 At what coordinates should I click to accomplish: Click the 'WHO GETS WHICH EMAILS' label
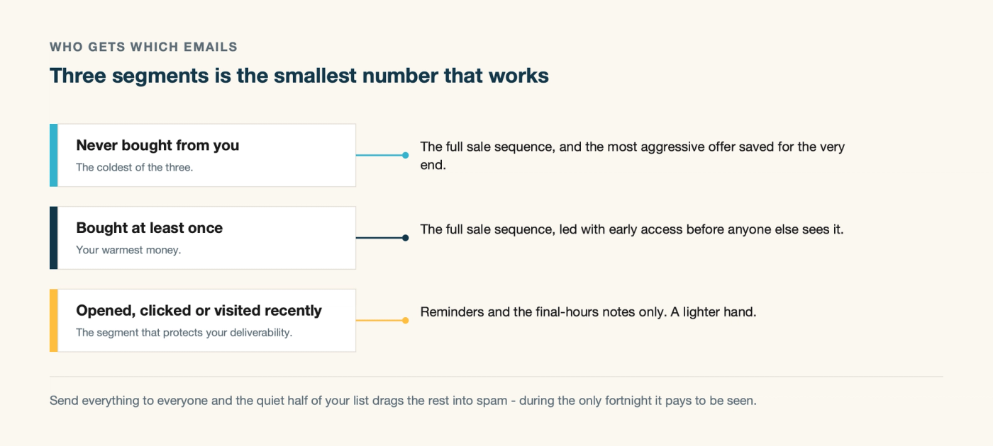143,47
